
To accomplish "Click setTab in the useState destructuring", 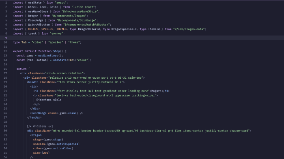I will [41, 60].
